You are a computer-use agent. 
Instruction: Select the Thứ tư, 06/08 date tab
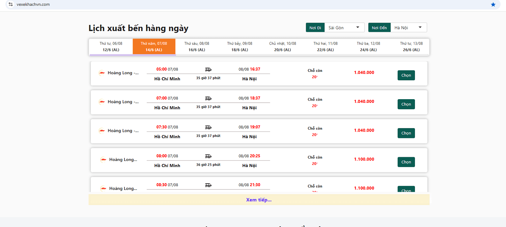click(x=111, y=47)
